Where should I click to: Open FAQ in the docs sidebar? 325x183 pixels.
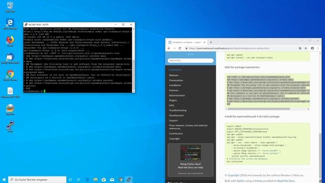coord(172,105)
